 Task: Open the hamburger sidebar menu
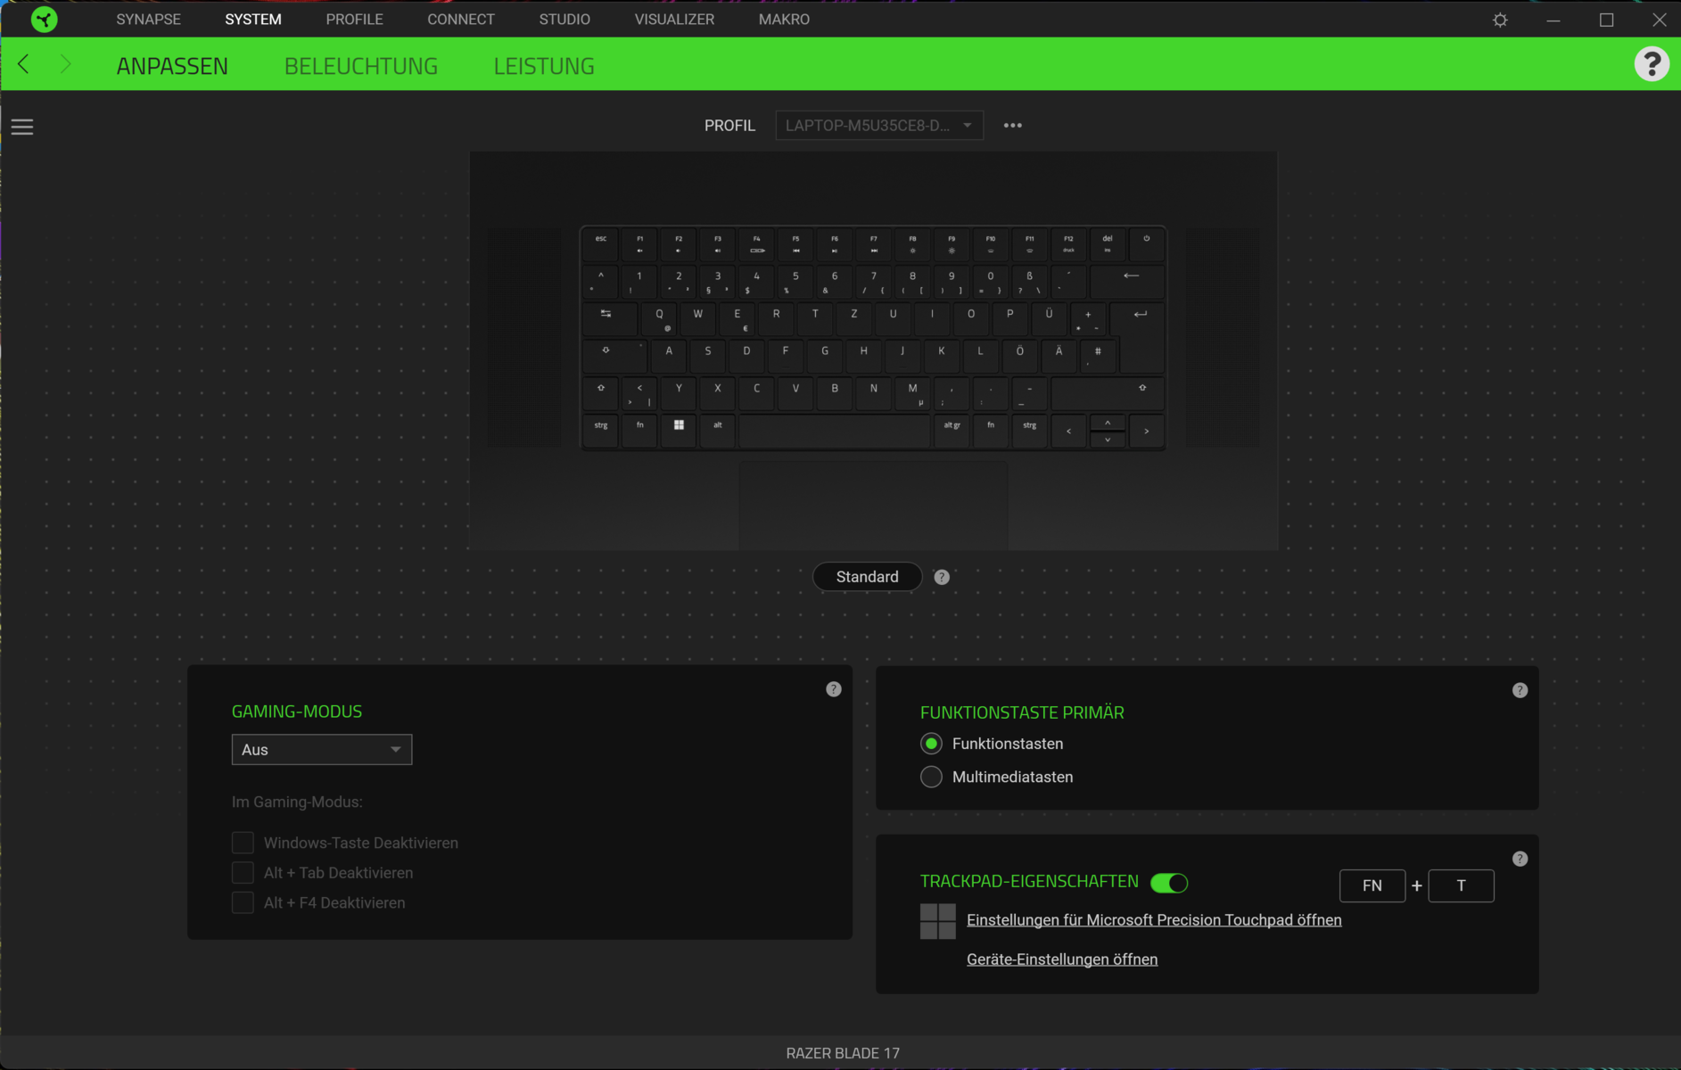point(22,127)
